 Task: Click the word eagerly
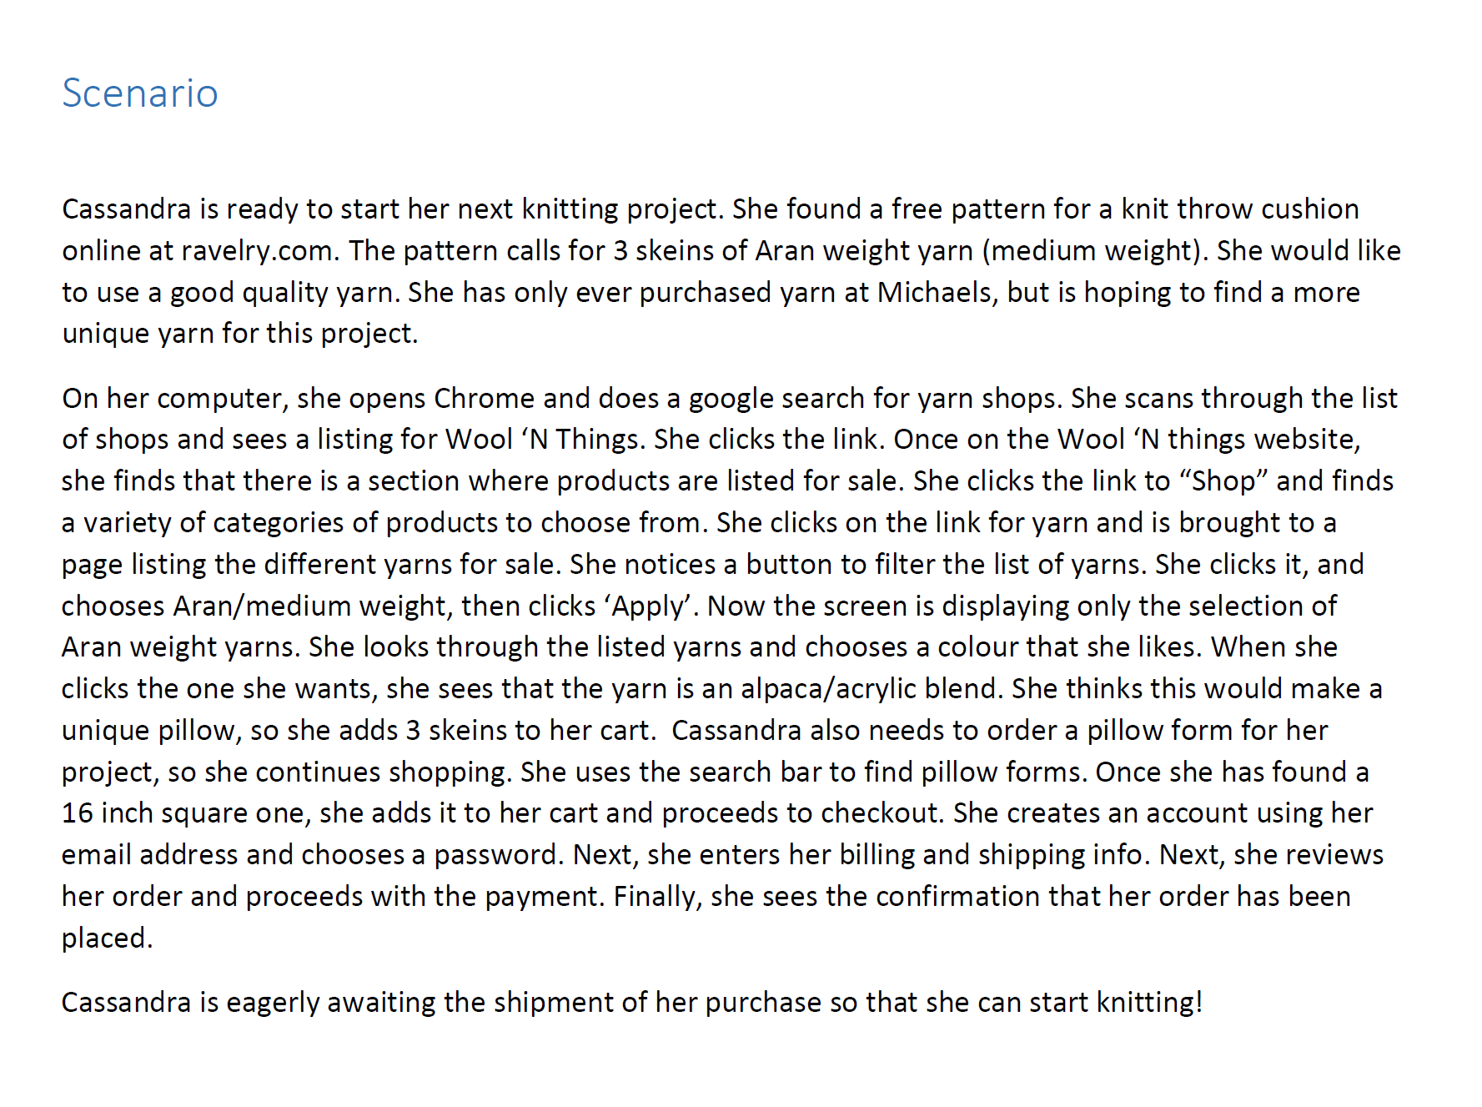272,1002
